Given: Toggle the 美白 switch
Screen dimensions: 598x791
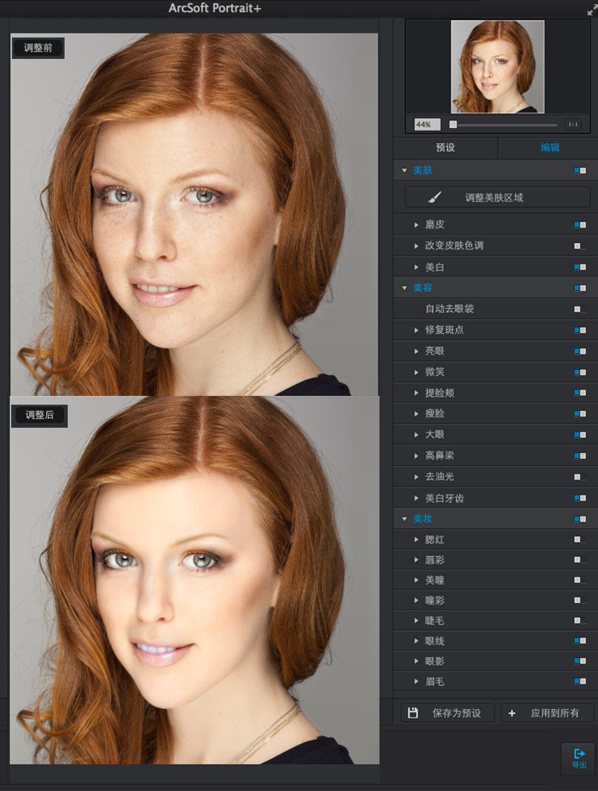Looking at the screenshot, I should 580,267.
